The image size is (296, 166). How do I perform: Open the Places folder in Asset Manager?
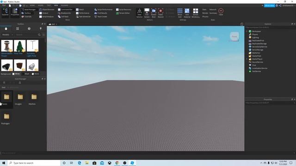6,100
